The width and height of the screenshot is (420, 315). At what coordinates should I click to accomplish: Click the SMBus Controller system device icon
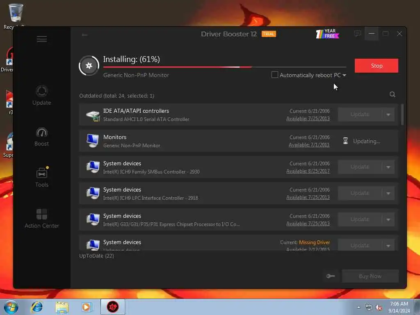[x=93, y=167]
